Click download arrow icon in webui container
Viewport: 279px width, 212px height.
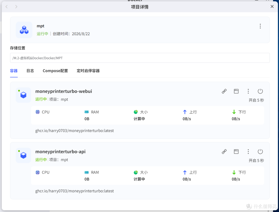[234, 112]
